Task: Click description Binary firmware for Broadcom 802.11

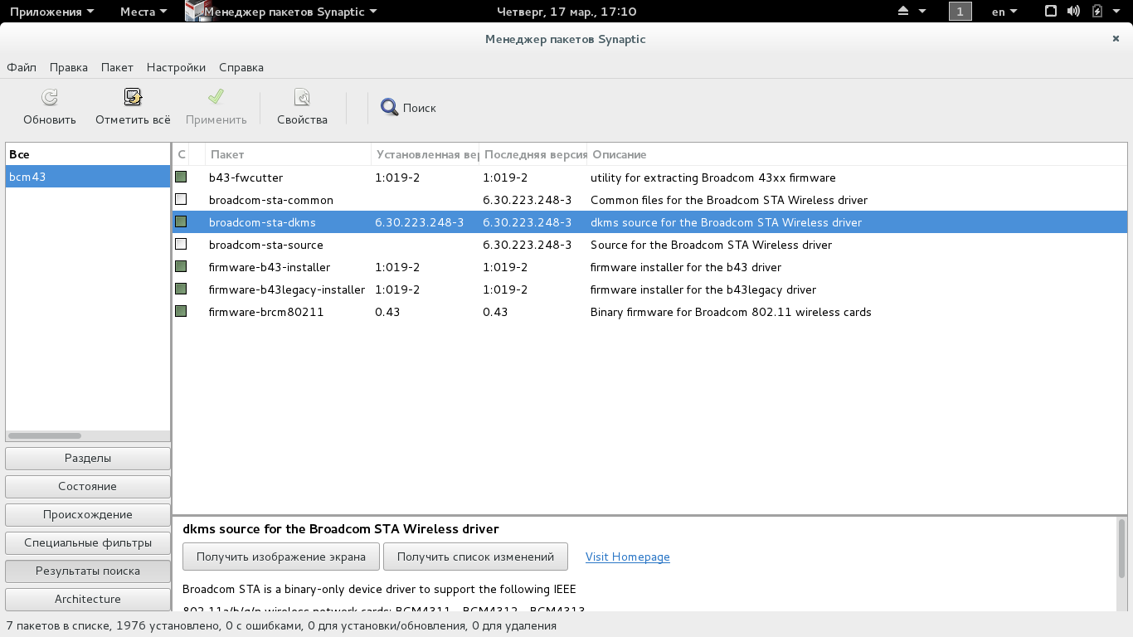Action: click(731, 312)
